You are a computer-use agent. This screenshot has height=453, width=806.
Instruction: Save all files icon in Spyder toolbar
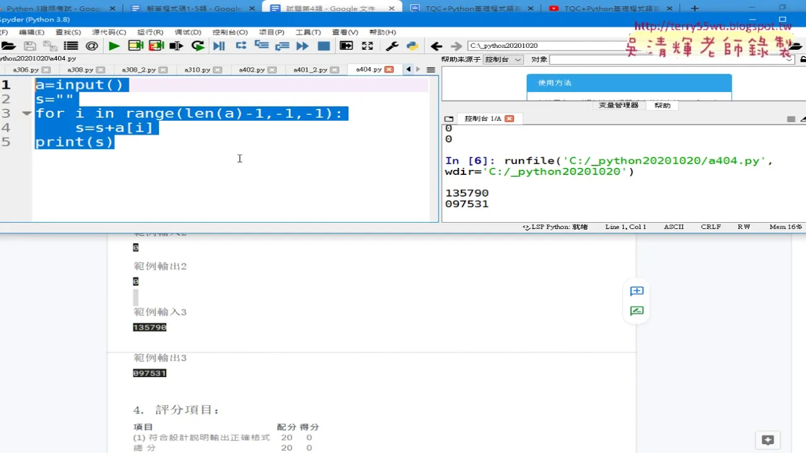[x=50, y=46]
